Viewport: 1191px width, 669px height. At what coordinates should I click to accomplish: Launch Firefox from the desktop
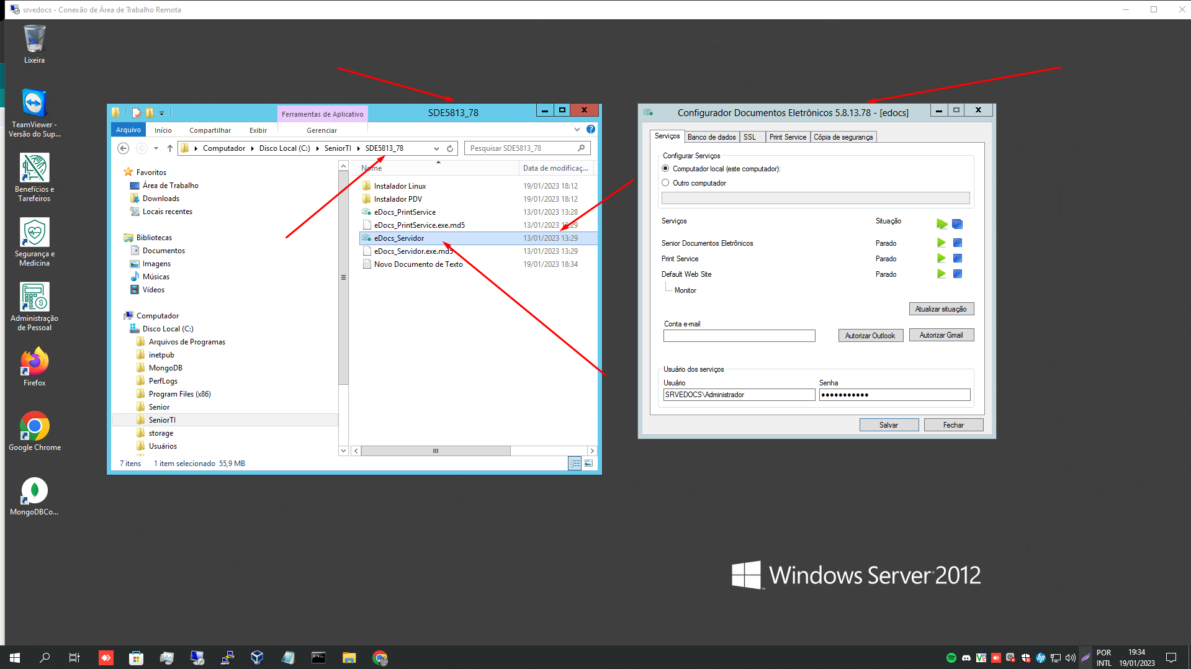34,367
